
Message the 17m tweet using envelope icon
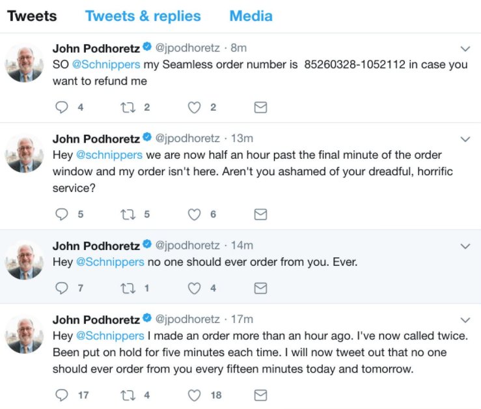tap(260, 395)
